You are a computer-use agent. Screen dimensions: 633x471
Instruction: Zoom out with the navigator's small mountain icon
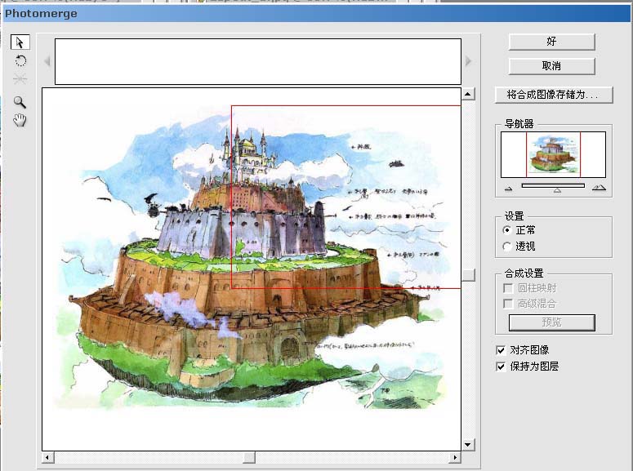click(509, 188)
